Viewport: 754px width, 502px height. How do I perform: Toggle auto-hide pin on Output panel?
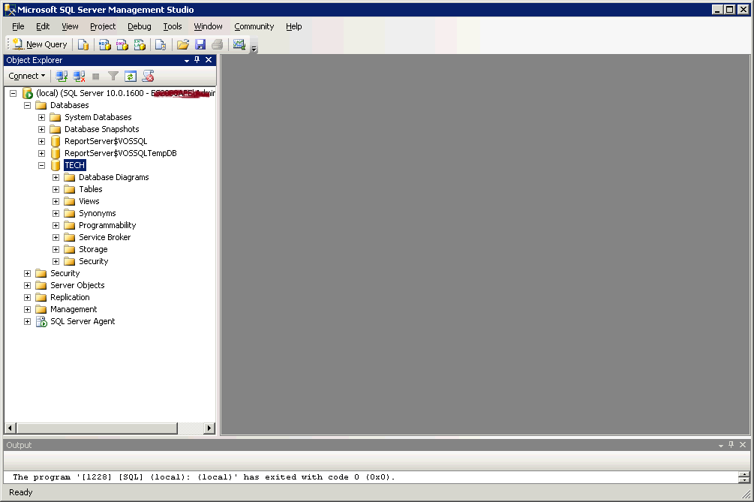(731, 445)
